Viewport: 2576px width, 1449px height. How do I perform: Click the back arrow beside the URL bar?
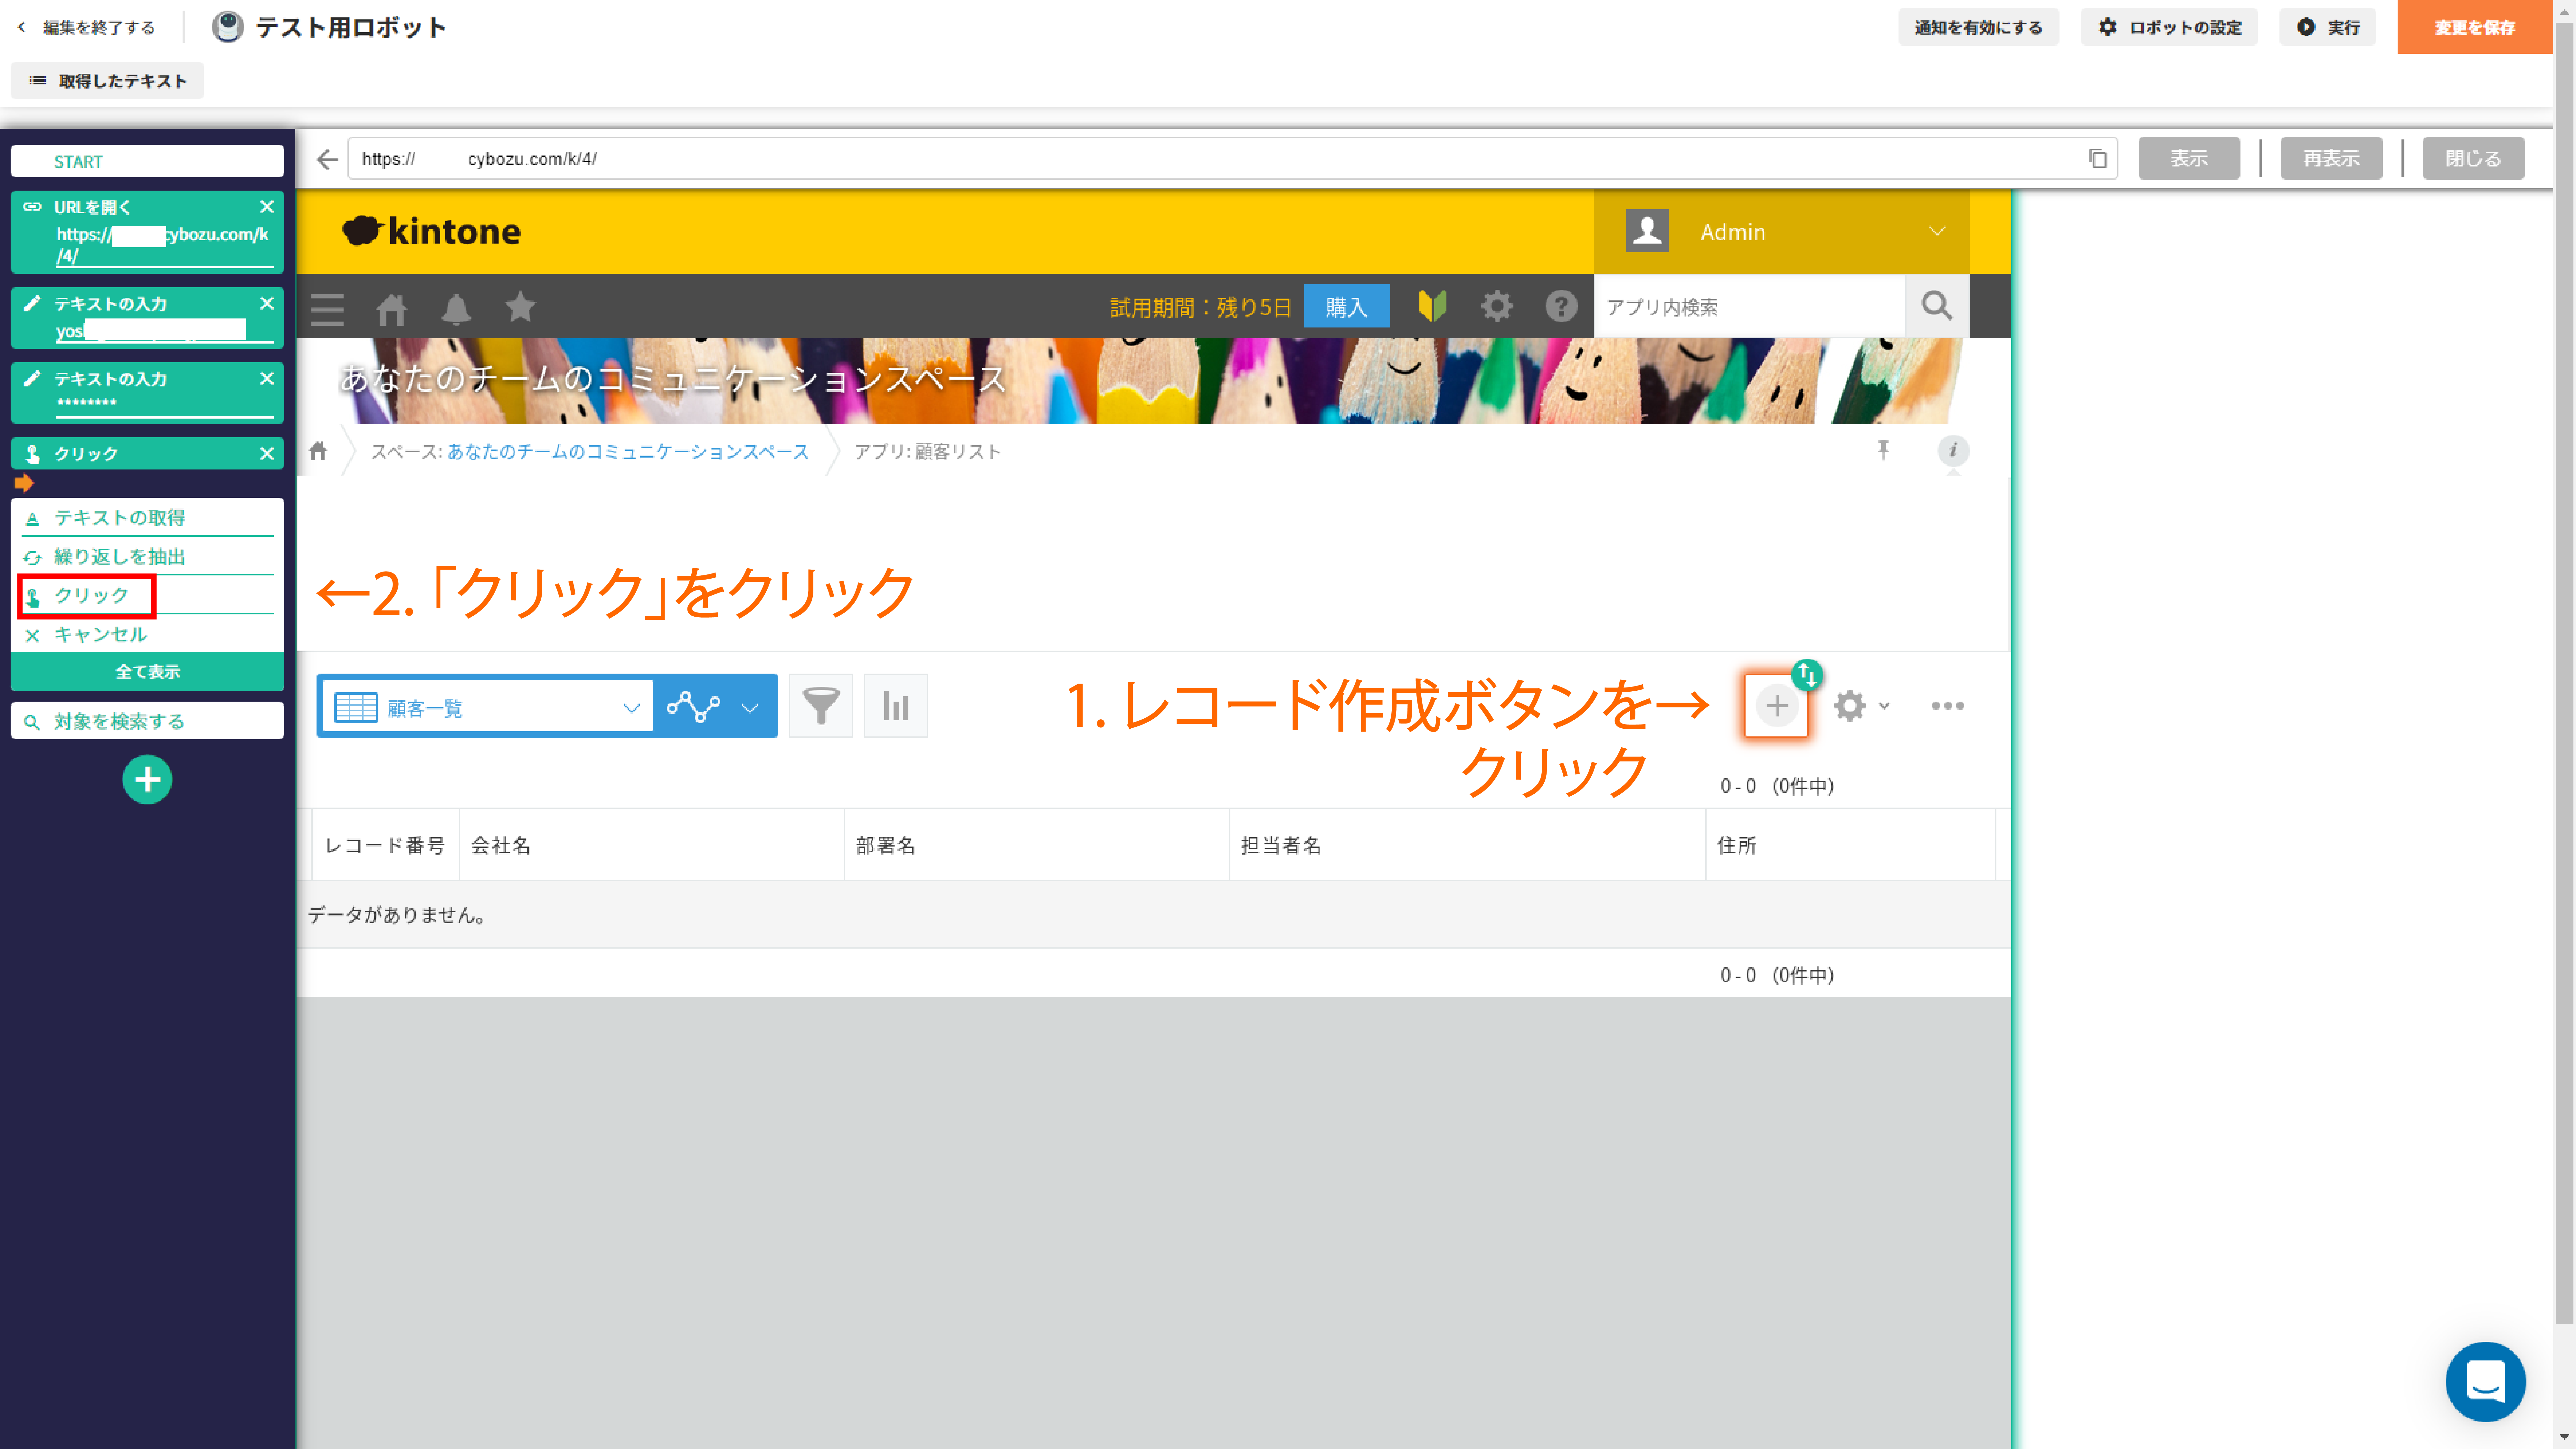coord(327,159)
